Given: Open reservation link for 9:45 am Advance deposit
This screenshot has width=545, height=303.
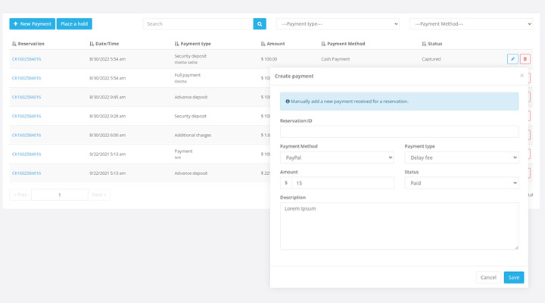Looking at the screenshot, I should (26, 97).
